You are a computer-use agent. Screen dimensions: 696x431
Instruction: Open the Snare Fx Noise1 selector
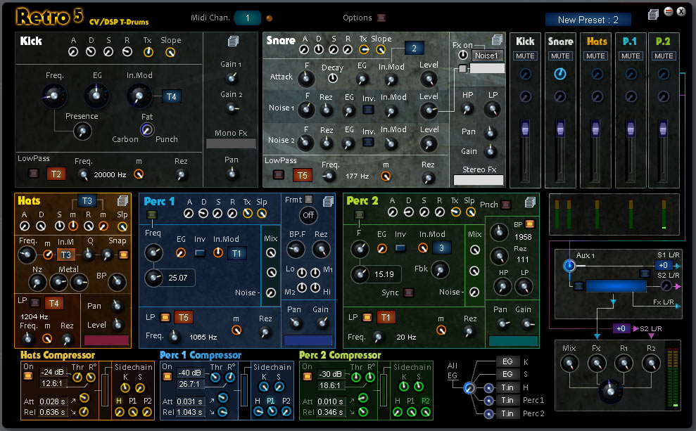point(486,56)
